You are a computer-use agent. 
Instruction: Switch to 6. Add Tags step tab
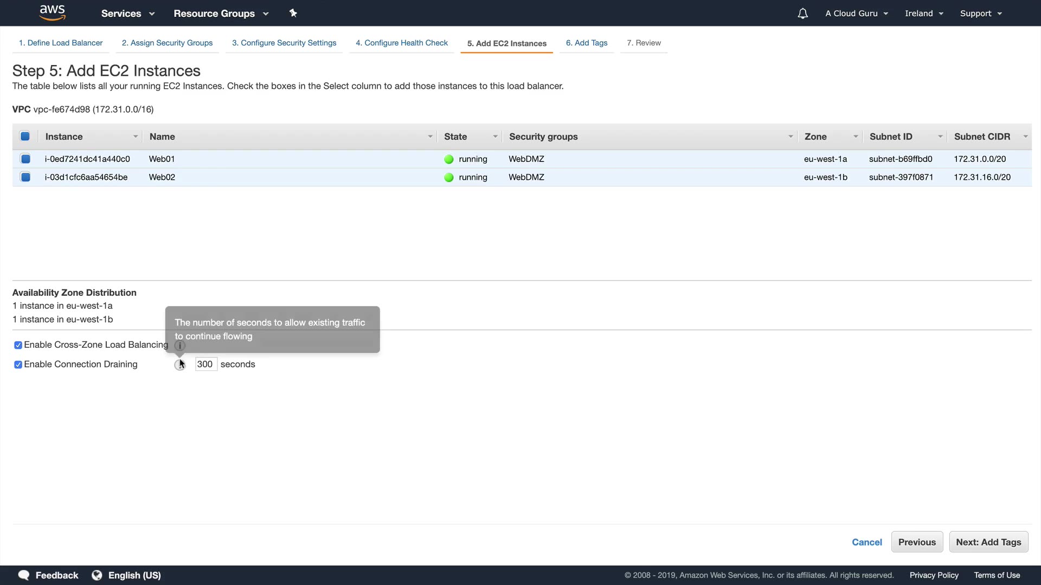point(586,43)
